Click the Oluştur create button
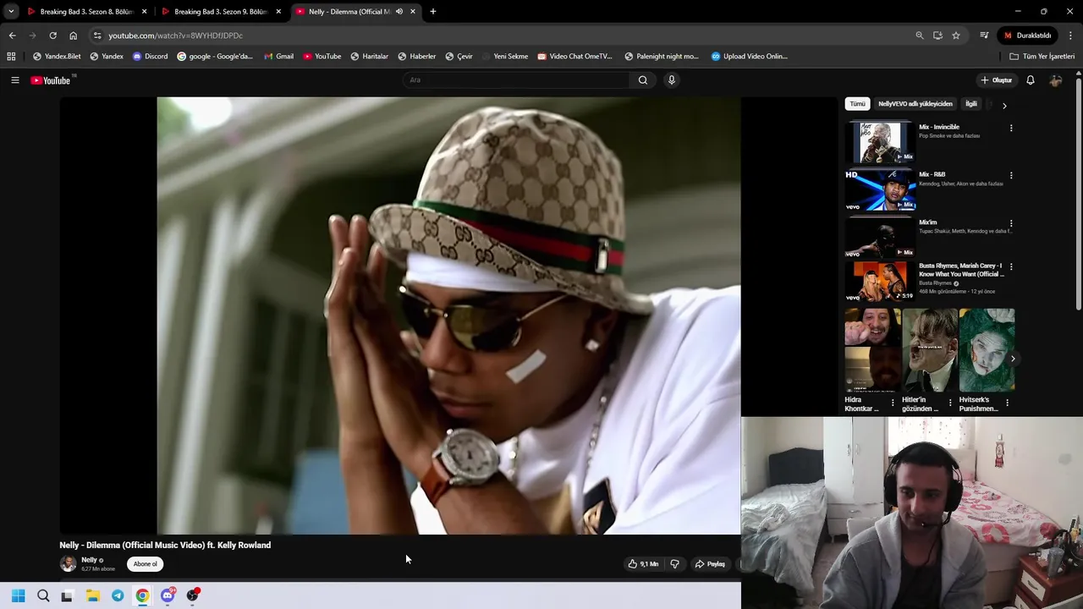The height and width of the screenshot is (609, 1083). 997,80
